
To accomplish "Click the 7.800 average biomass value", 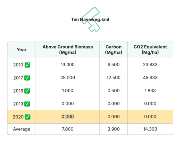I will pos(67,129).
